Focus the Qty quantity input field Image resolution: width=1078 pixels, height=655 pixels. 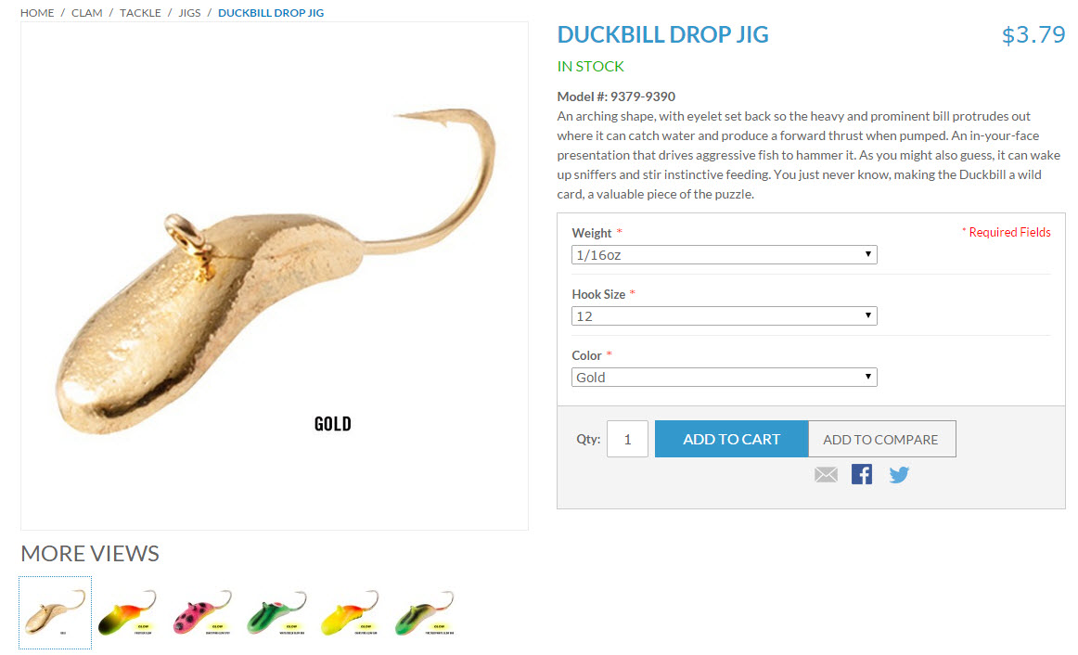[627, 439]
